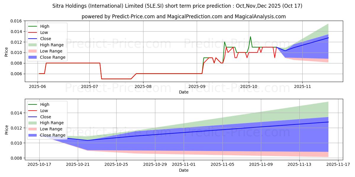Click the Price y-axis label of bottom chart
This screenshot has height=177, width=355.
coord(7,130)
